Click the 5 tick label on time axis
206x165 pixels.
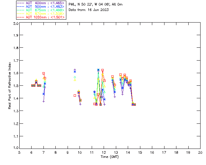tap(19, 152)
